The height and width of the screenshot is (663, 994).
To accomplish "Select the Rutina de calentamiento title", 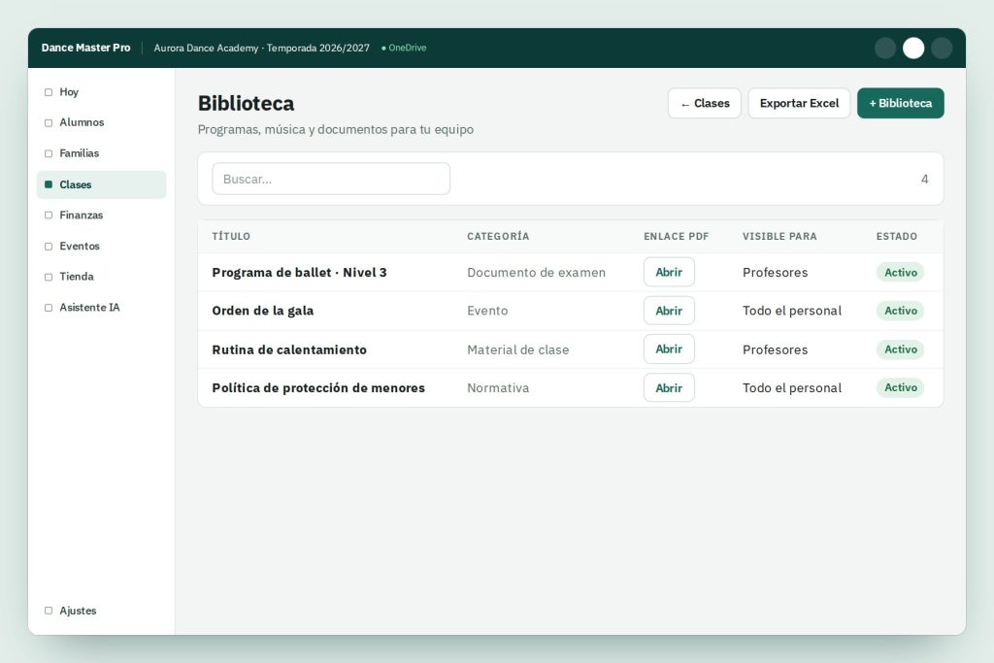I will [x=289, y=349].
